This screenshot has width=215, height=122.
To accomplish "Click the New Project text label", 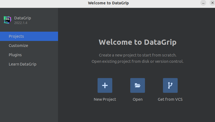I will coord(105,99).
